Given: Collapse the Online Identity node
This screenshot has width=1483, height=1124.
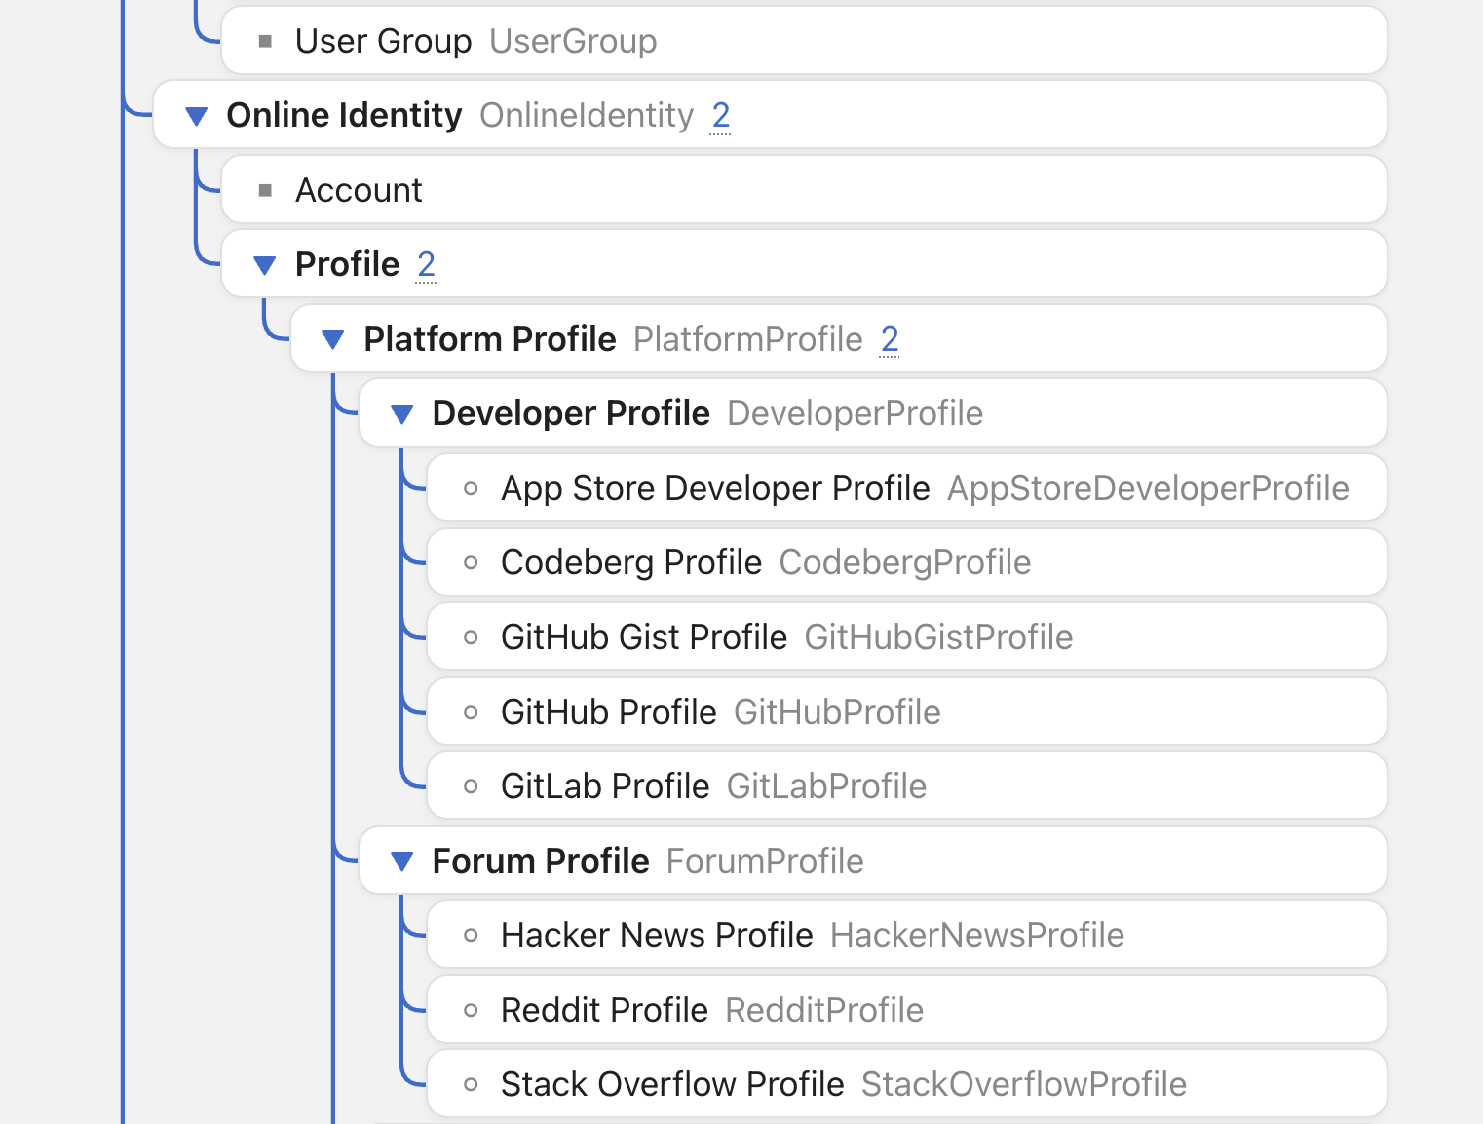Looking at the screenshot, I should coord(196,116).
